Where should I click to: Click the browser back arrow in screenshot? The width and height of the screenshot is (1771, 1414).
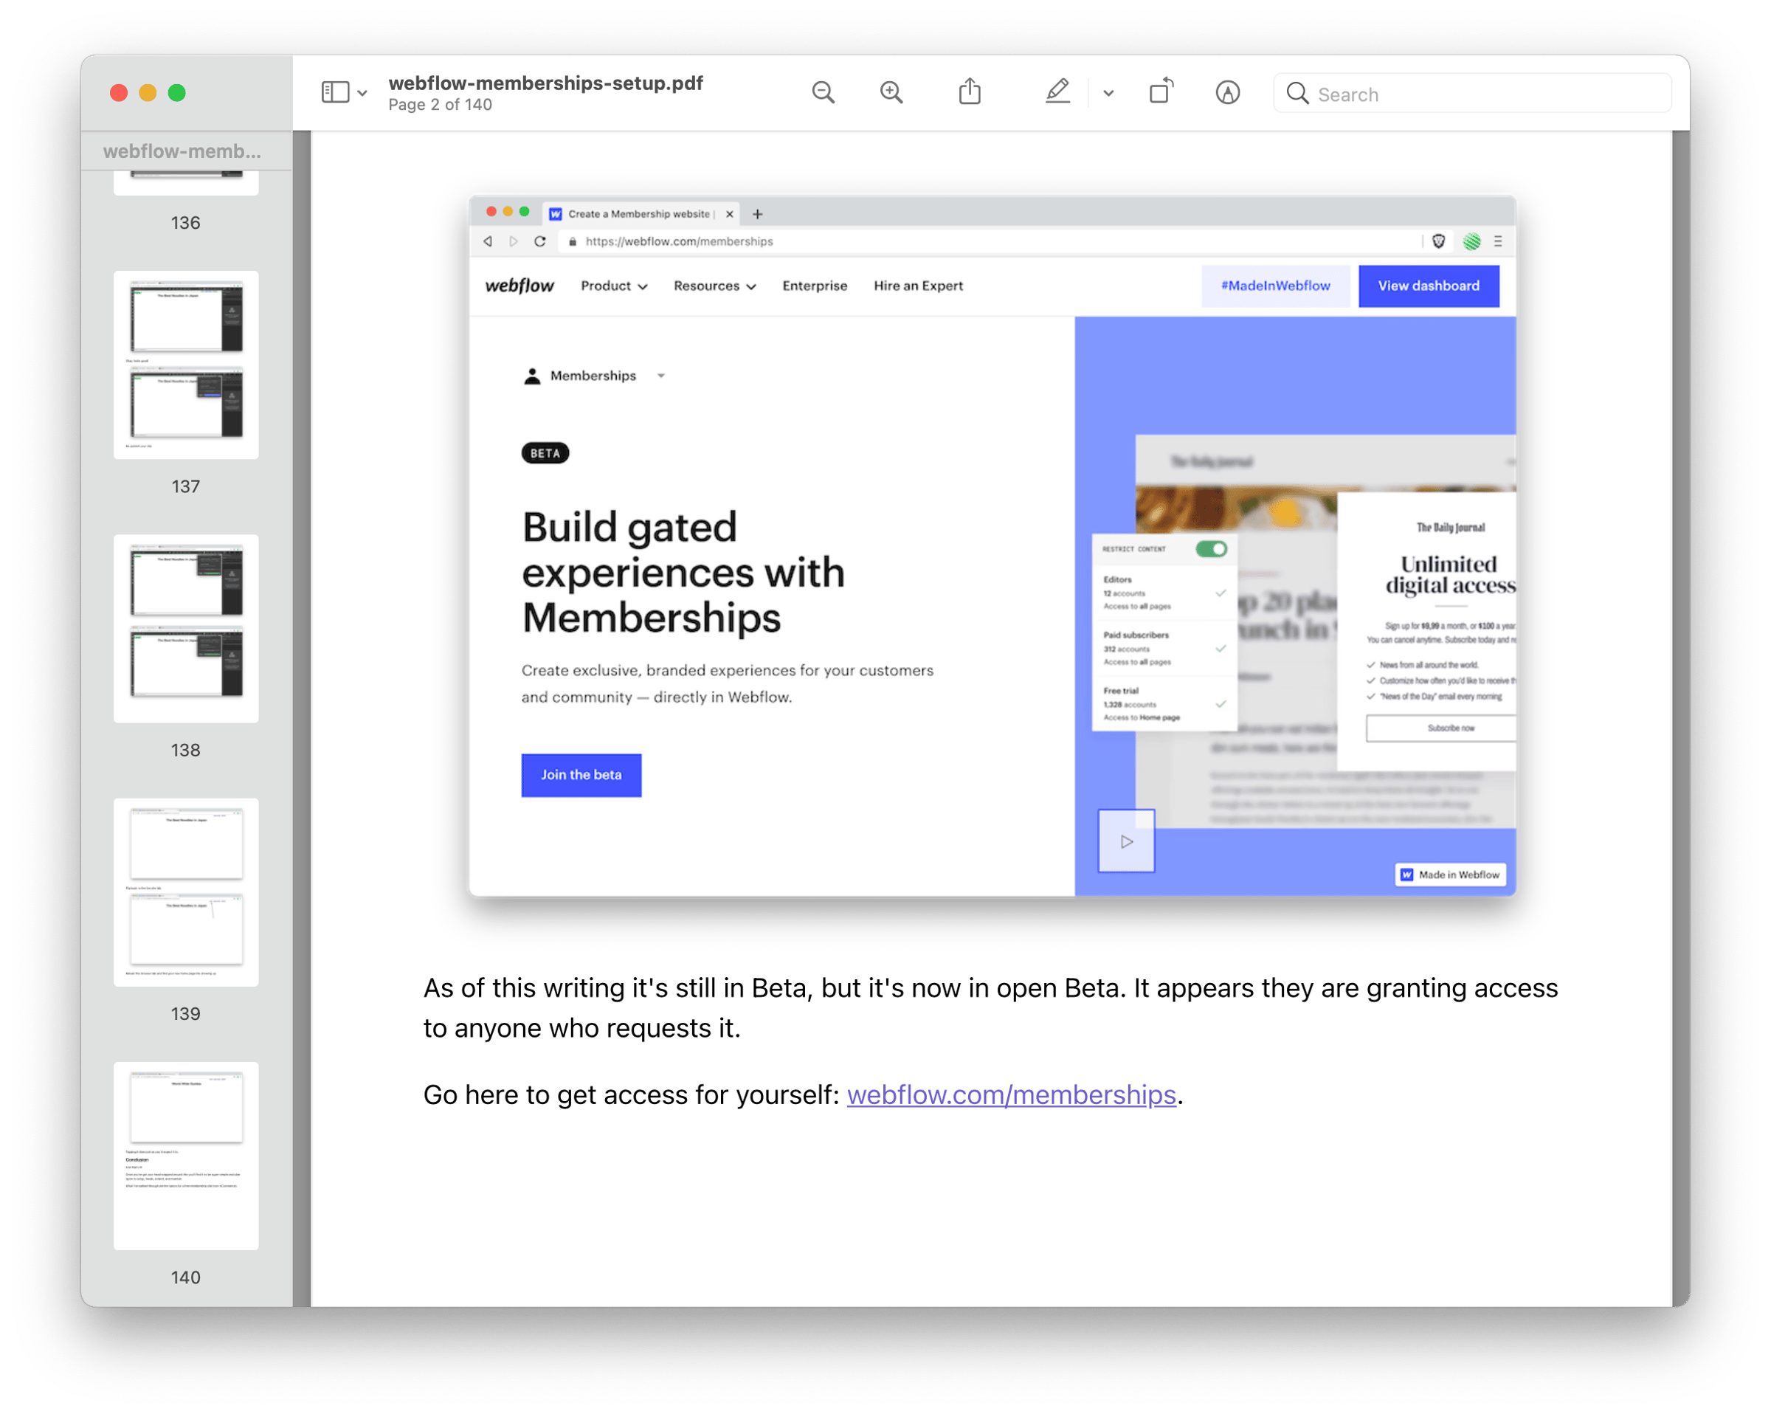[x=488, y=241]
